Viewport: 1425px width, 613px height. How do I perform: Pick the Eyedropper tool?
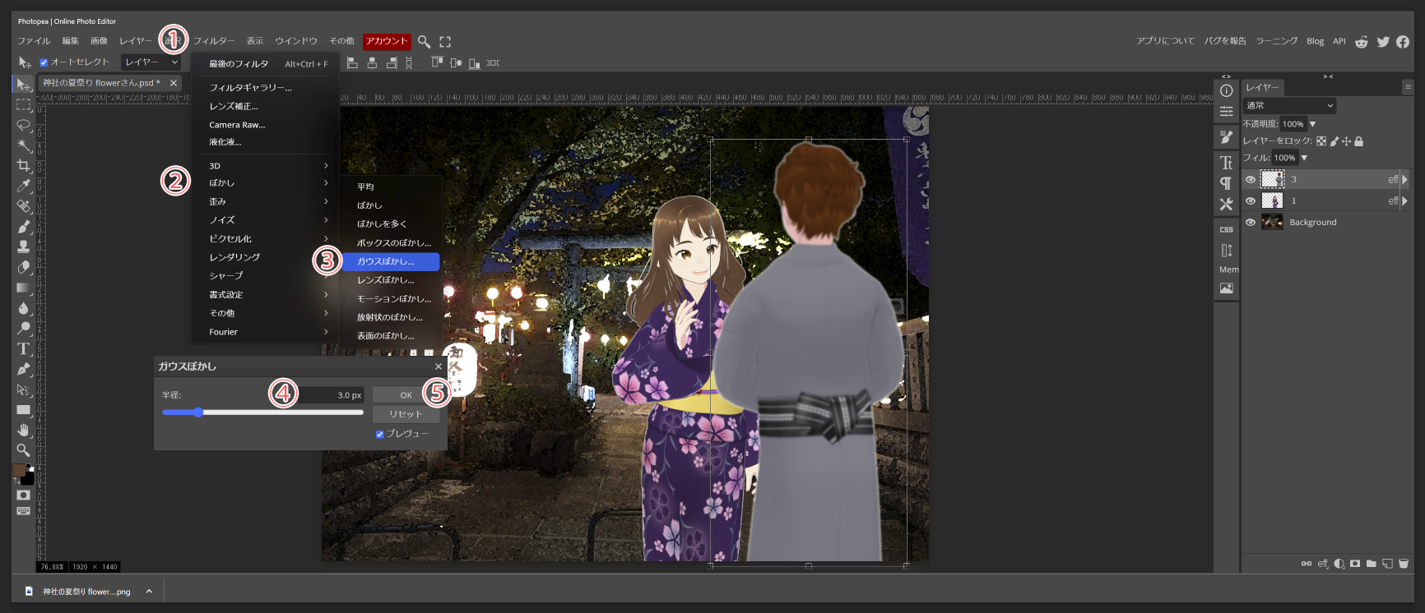pos(24,186)
